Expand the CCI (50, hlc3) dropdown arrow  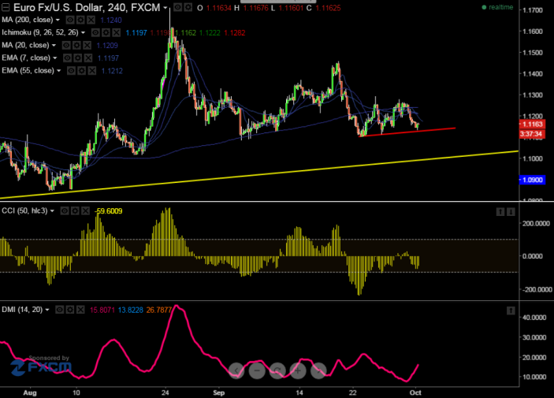coord(52,211)
